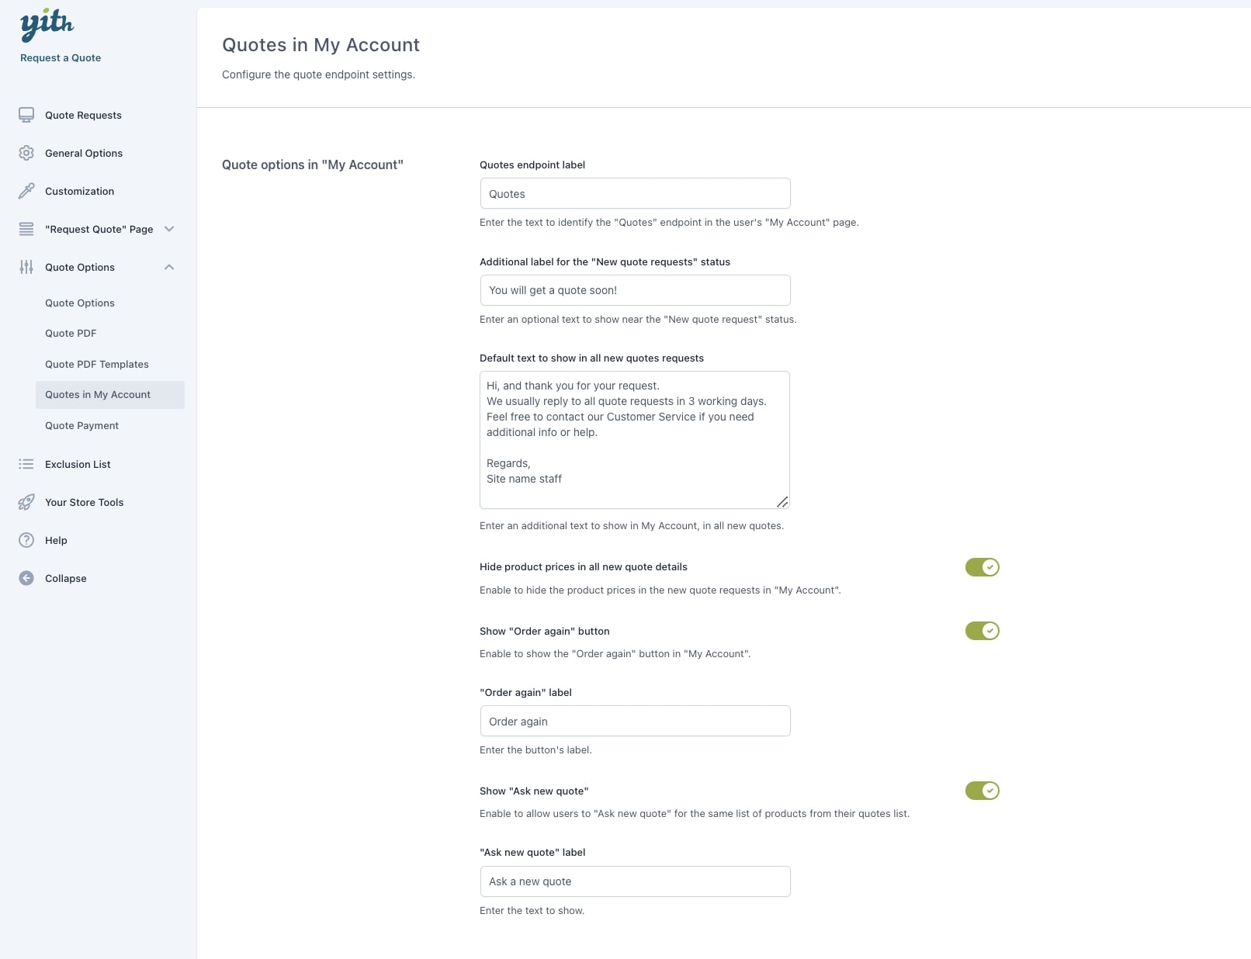The width and height of the screenshot is (1251, 959).
Task: Go to Quote PDF settings
Action: pos(71,334)
